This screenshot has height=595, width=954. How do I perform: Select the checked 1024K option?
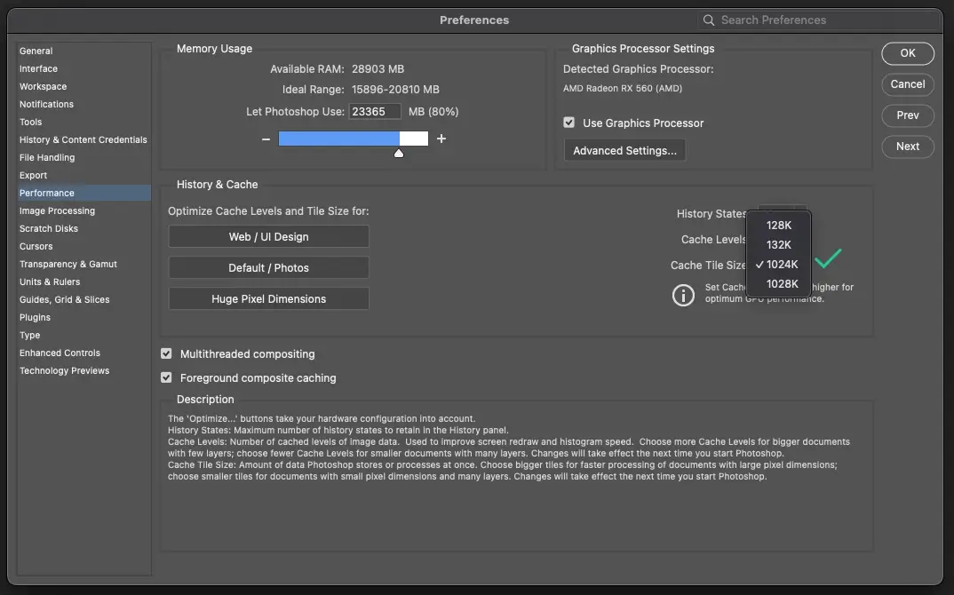779,264
